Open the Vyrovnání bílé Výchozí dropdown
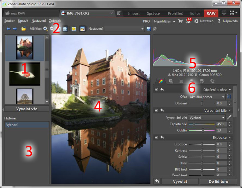242x188 pixels. 207,118
